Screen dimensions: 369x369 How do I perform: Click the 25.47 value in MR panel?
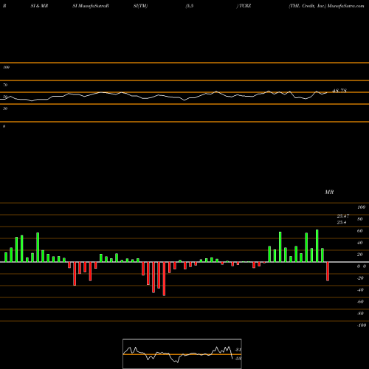(343, 216)
